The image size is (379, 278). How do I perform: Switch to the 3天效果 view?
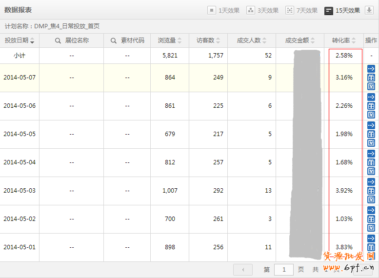point(262,10)
